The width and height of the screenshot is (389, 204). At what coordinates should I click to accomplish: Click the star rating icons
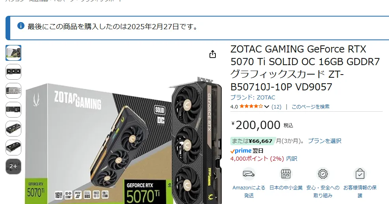(251, 107)
